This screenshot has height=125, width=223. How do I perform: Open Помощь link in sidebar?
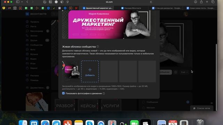[x=34, y=80]
